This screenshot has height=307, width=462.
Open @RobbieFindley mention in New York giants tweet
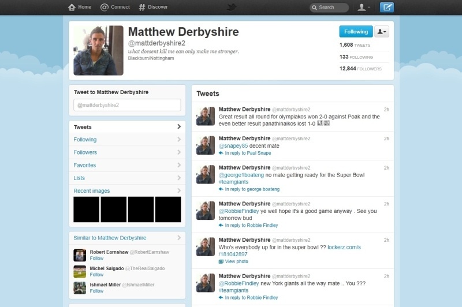click(239, 283)
